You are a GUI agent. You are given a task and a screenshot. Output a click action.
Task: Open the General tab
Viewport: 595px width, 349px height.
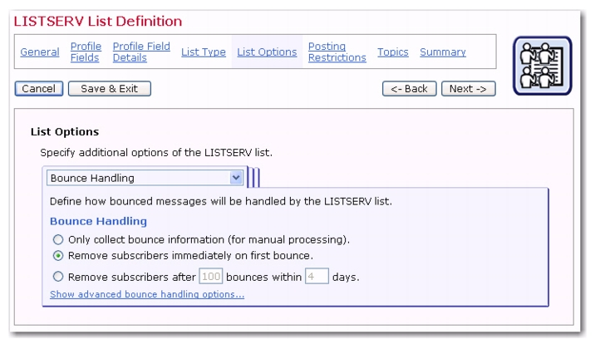pyautogui.click(x=40, y=52)
